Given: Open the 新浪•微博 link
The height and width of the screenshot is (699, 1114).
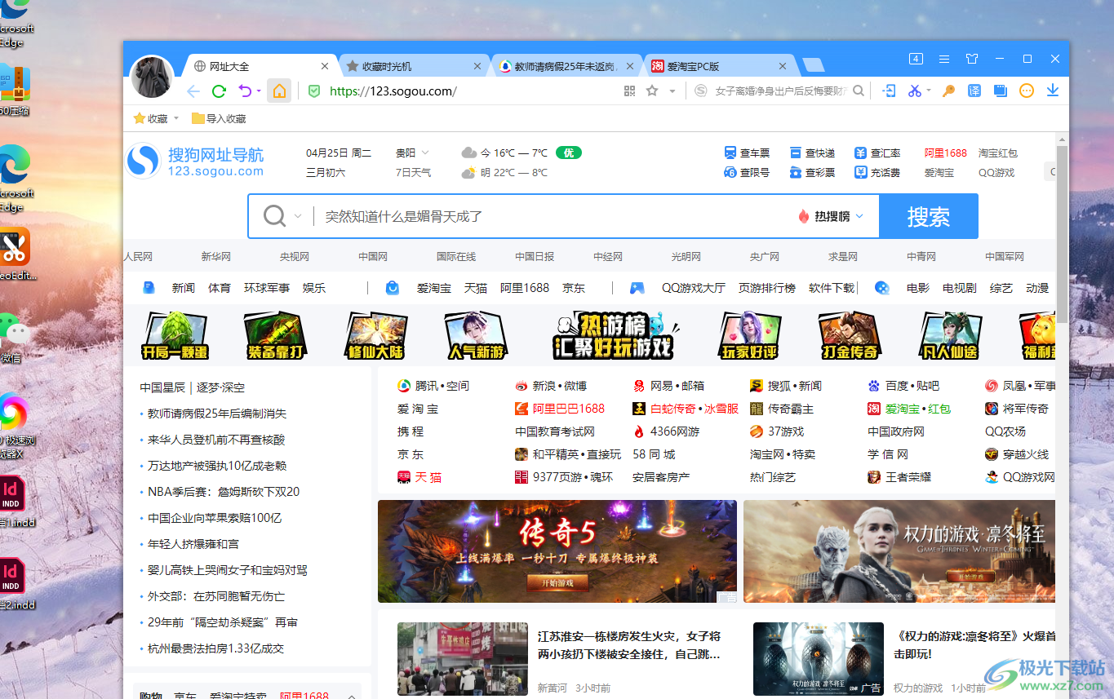Looking at the screenshot, I should coord(551,386).
